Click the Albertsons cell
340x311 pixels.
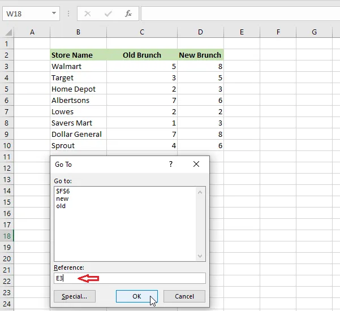pos(78,100)
